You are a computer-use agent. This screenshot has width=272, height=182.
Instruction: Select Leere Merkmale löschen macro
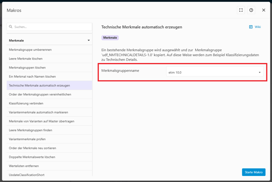[x=49, y=59]
